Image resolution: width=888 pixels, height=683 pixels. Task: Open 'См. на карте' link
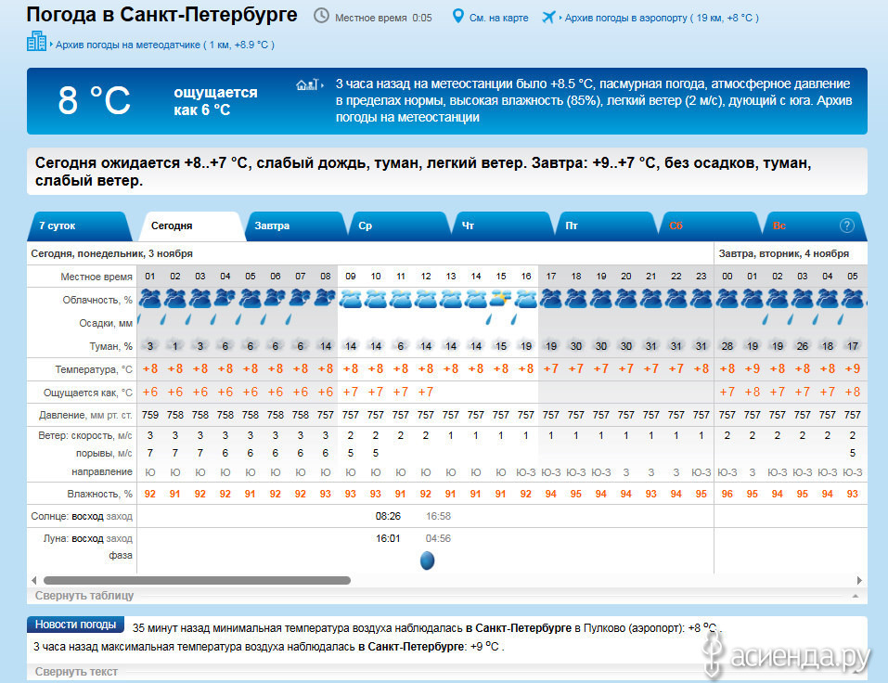tap(499, 18)
